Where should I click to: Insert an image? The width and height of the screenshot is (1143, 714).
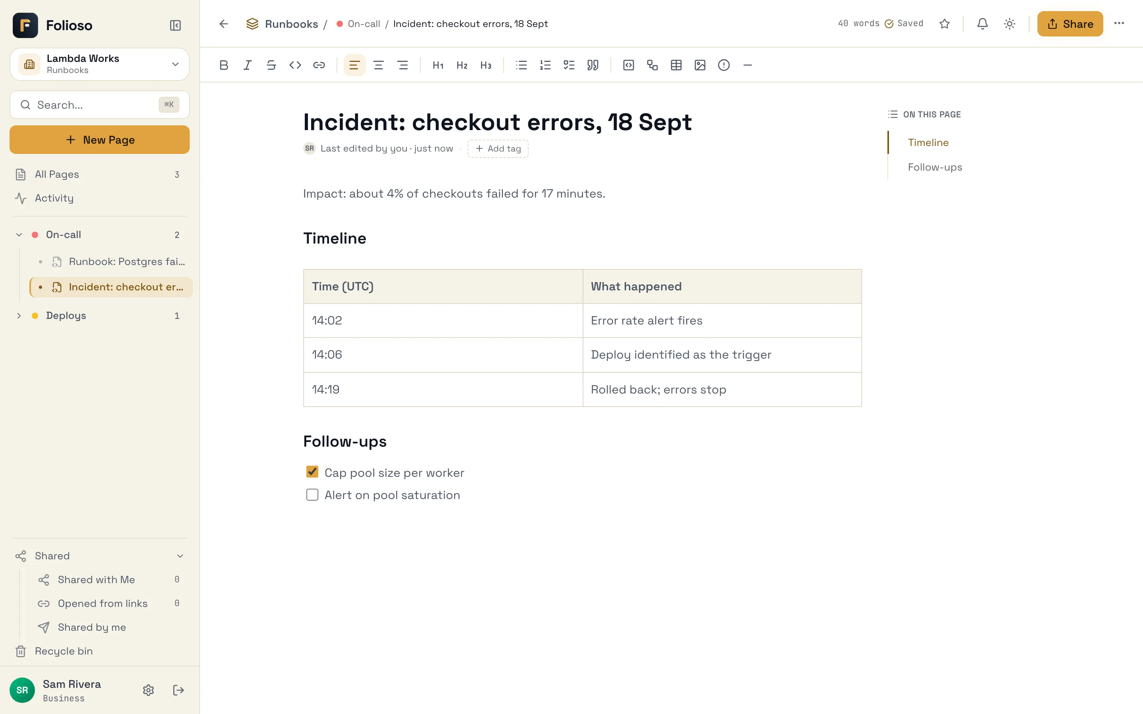700,65
